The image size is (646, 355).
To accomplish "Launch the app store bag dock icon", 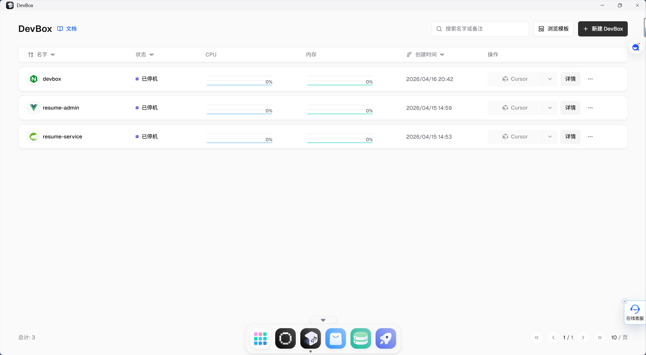I will coord(336,339).
